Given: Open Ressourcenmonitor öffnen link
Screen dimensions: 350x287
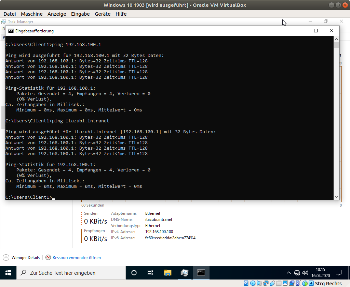Looking at the screenshot, I should (x=77, y=258).
